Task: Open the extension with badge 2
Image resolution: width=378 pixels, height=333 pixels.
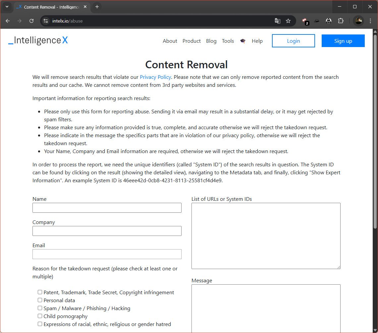Action: pyautogui.click(x=305, y=21)
